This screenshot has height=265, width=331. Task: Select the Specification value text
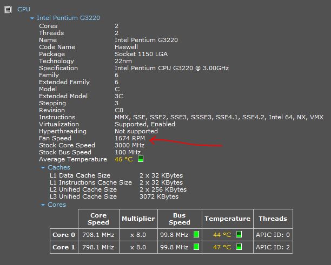click(171, 68)
